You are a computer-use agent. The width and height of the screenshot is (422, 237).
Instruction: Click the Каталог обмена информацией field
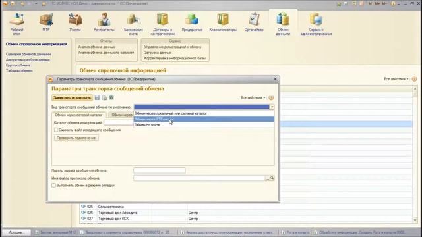click(x=119, y=123)
